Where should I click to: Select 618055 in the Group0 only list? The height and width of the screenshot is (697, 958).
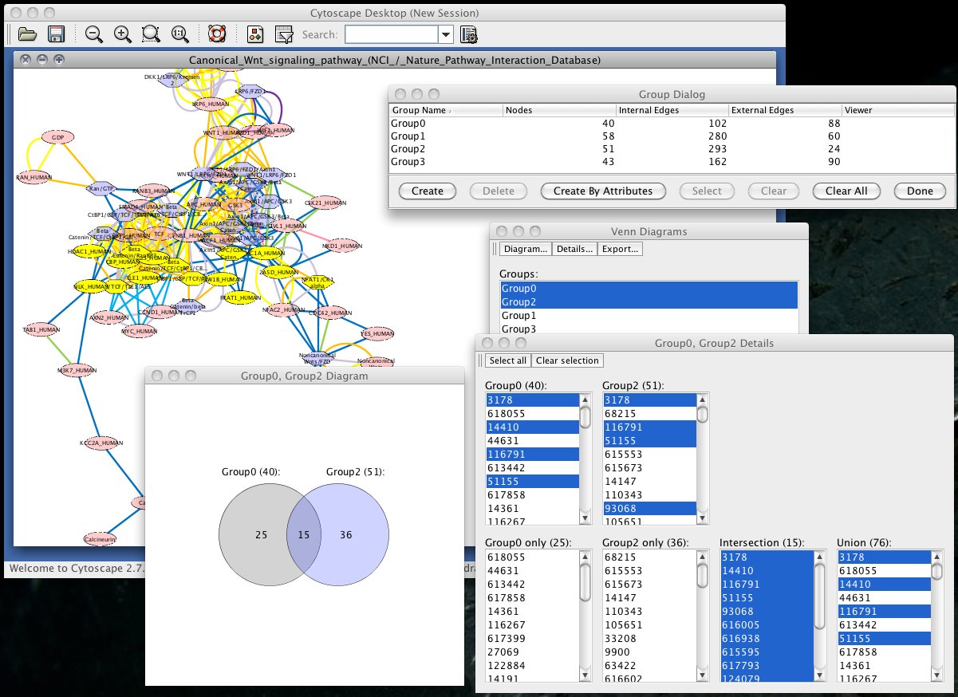532,557
